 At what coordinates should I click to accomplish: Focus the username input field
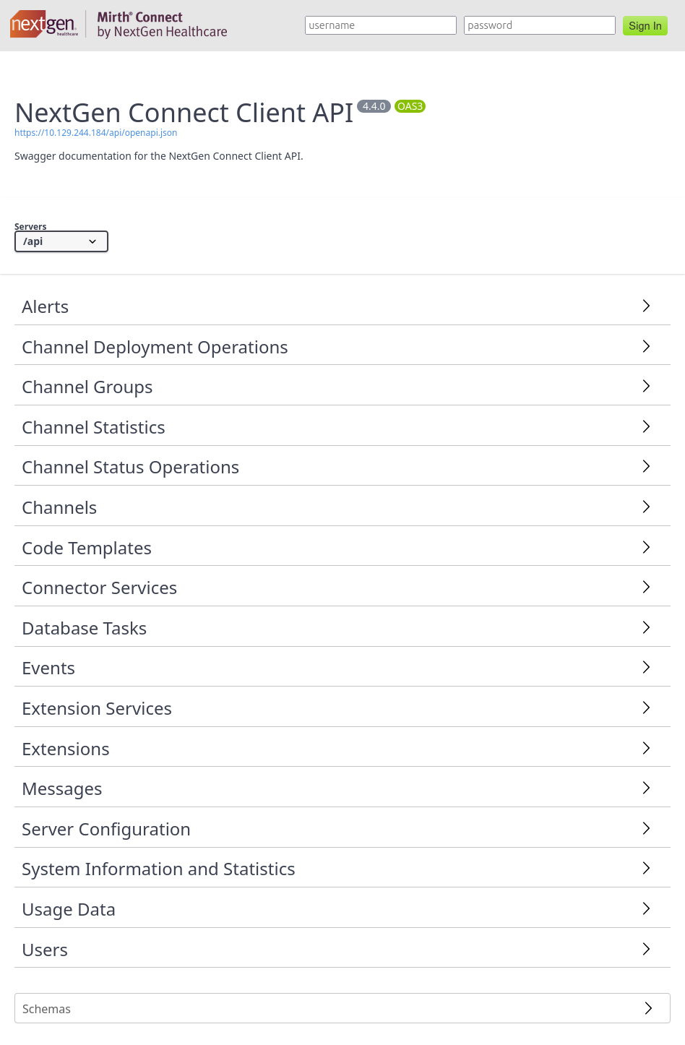pos(381,25)
